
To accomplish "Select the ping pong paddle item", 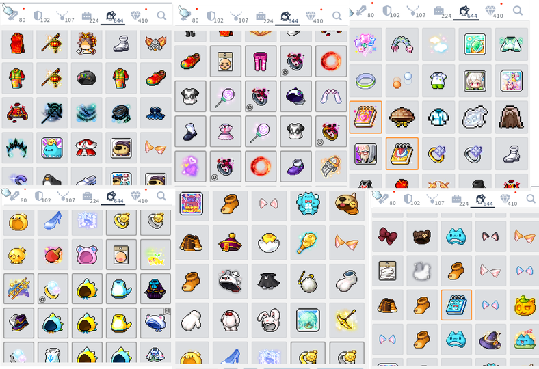I will [53, 254].
